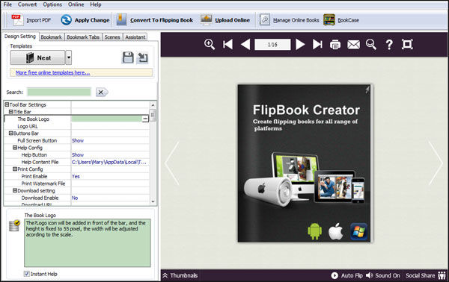
Task: Save the current template with the disk icon
Action: 128,57
